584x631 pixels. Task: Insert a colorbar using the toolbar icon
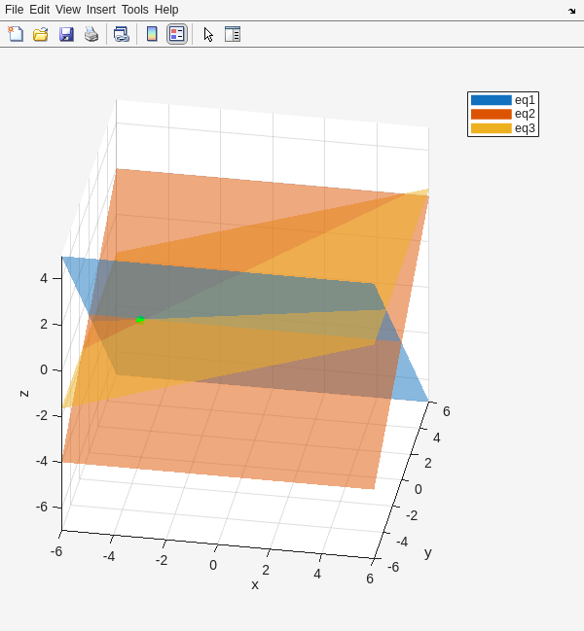(152, 34)
